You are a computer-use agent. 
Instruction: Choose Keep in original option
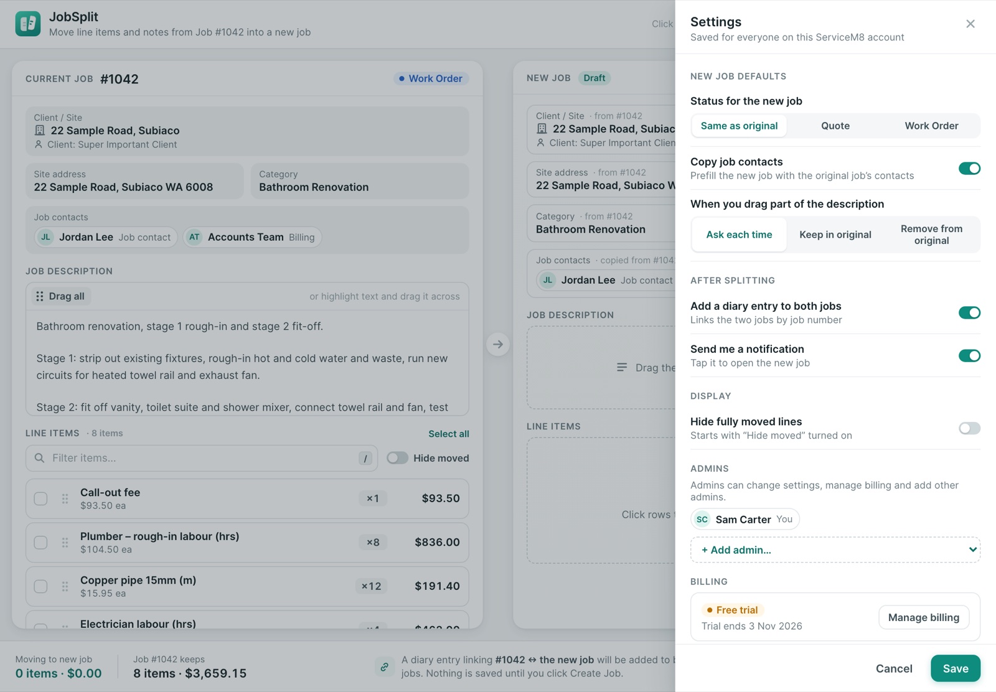[x=835, y=235]
